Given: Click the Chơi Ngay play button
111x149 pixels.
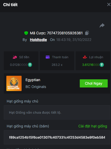Looking at the screenshot, I should click(94, 83).
